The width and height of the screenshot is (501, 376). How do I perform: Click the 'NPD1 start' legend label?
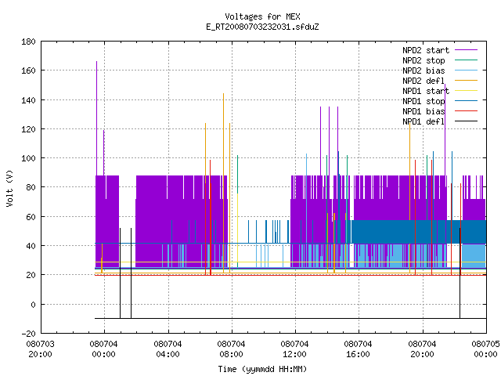[x=426, y=91]
